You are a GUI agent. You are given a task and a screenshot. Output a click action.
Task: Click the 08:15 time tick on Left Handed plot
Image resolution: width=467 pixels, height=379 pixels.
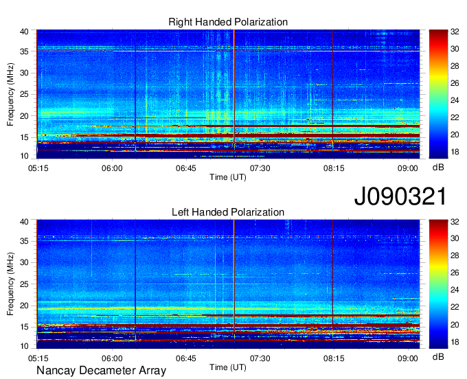click(x=334, y=358)
